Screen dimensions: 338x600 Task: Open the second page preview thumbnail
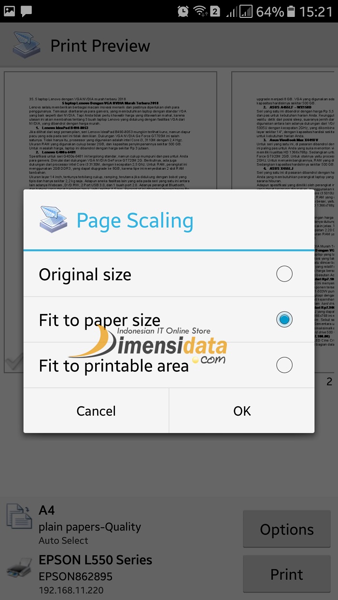[285, 222]
